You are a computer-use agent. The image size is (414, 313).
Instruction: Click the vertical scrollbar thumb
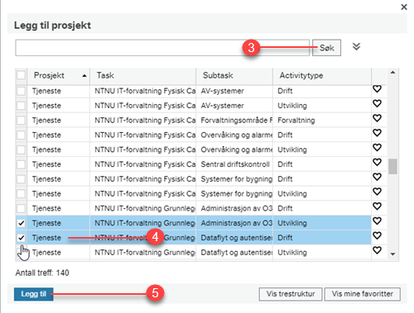click(392, 166)
